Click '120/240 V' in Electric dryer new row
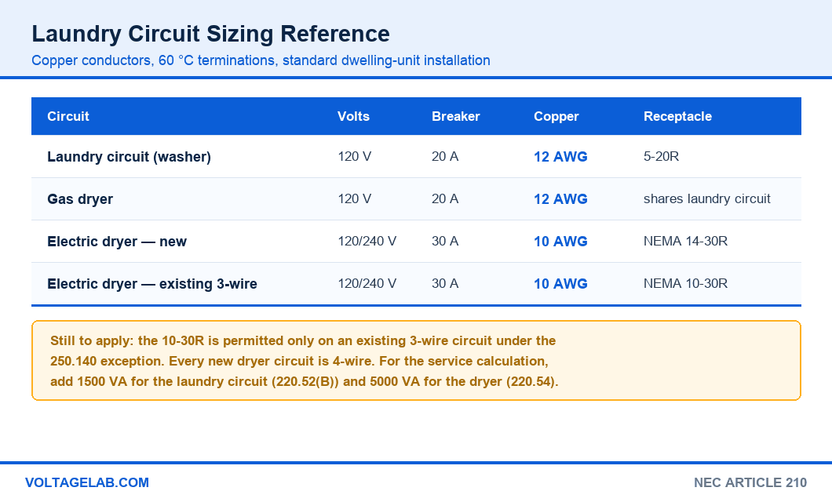This screenshot has height=502, width=832. tap(367, 241)
